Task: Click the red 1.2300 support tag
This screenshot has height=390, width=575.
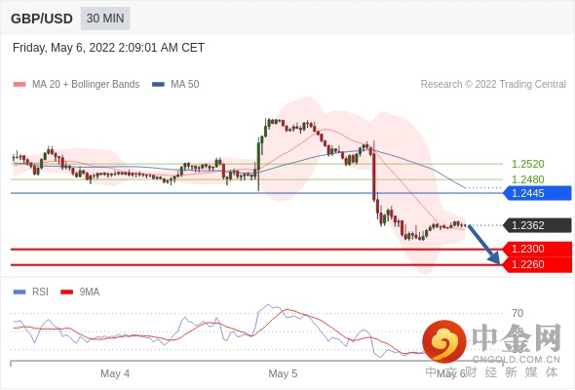Action: point(537,250)
